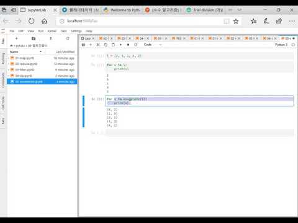Open the Cell Tools sidebar panel
298x223 pixels.
coord(3,103)
